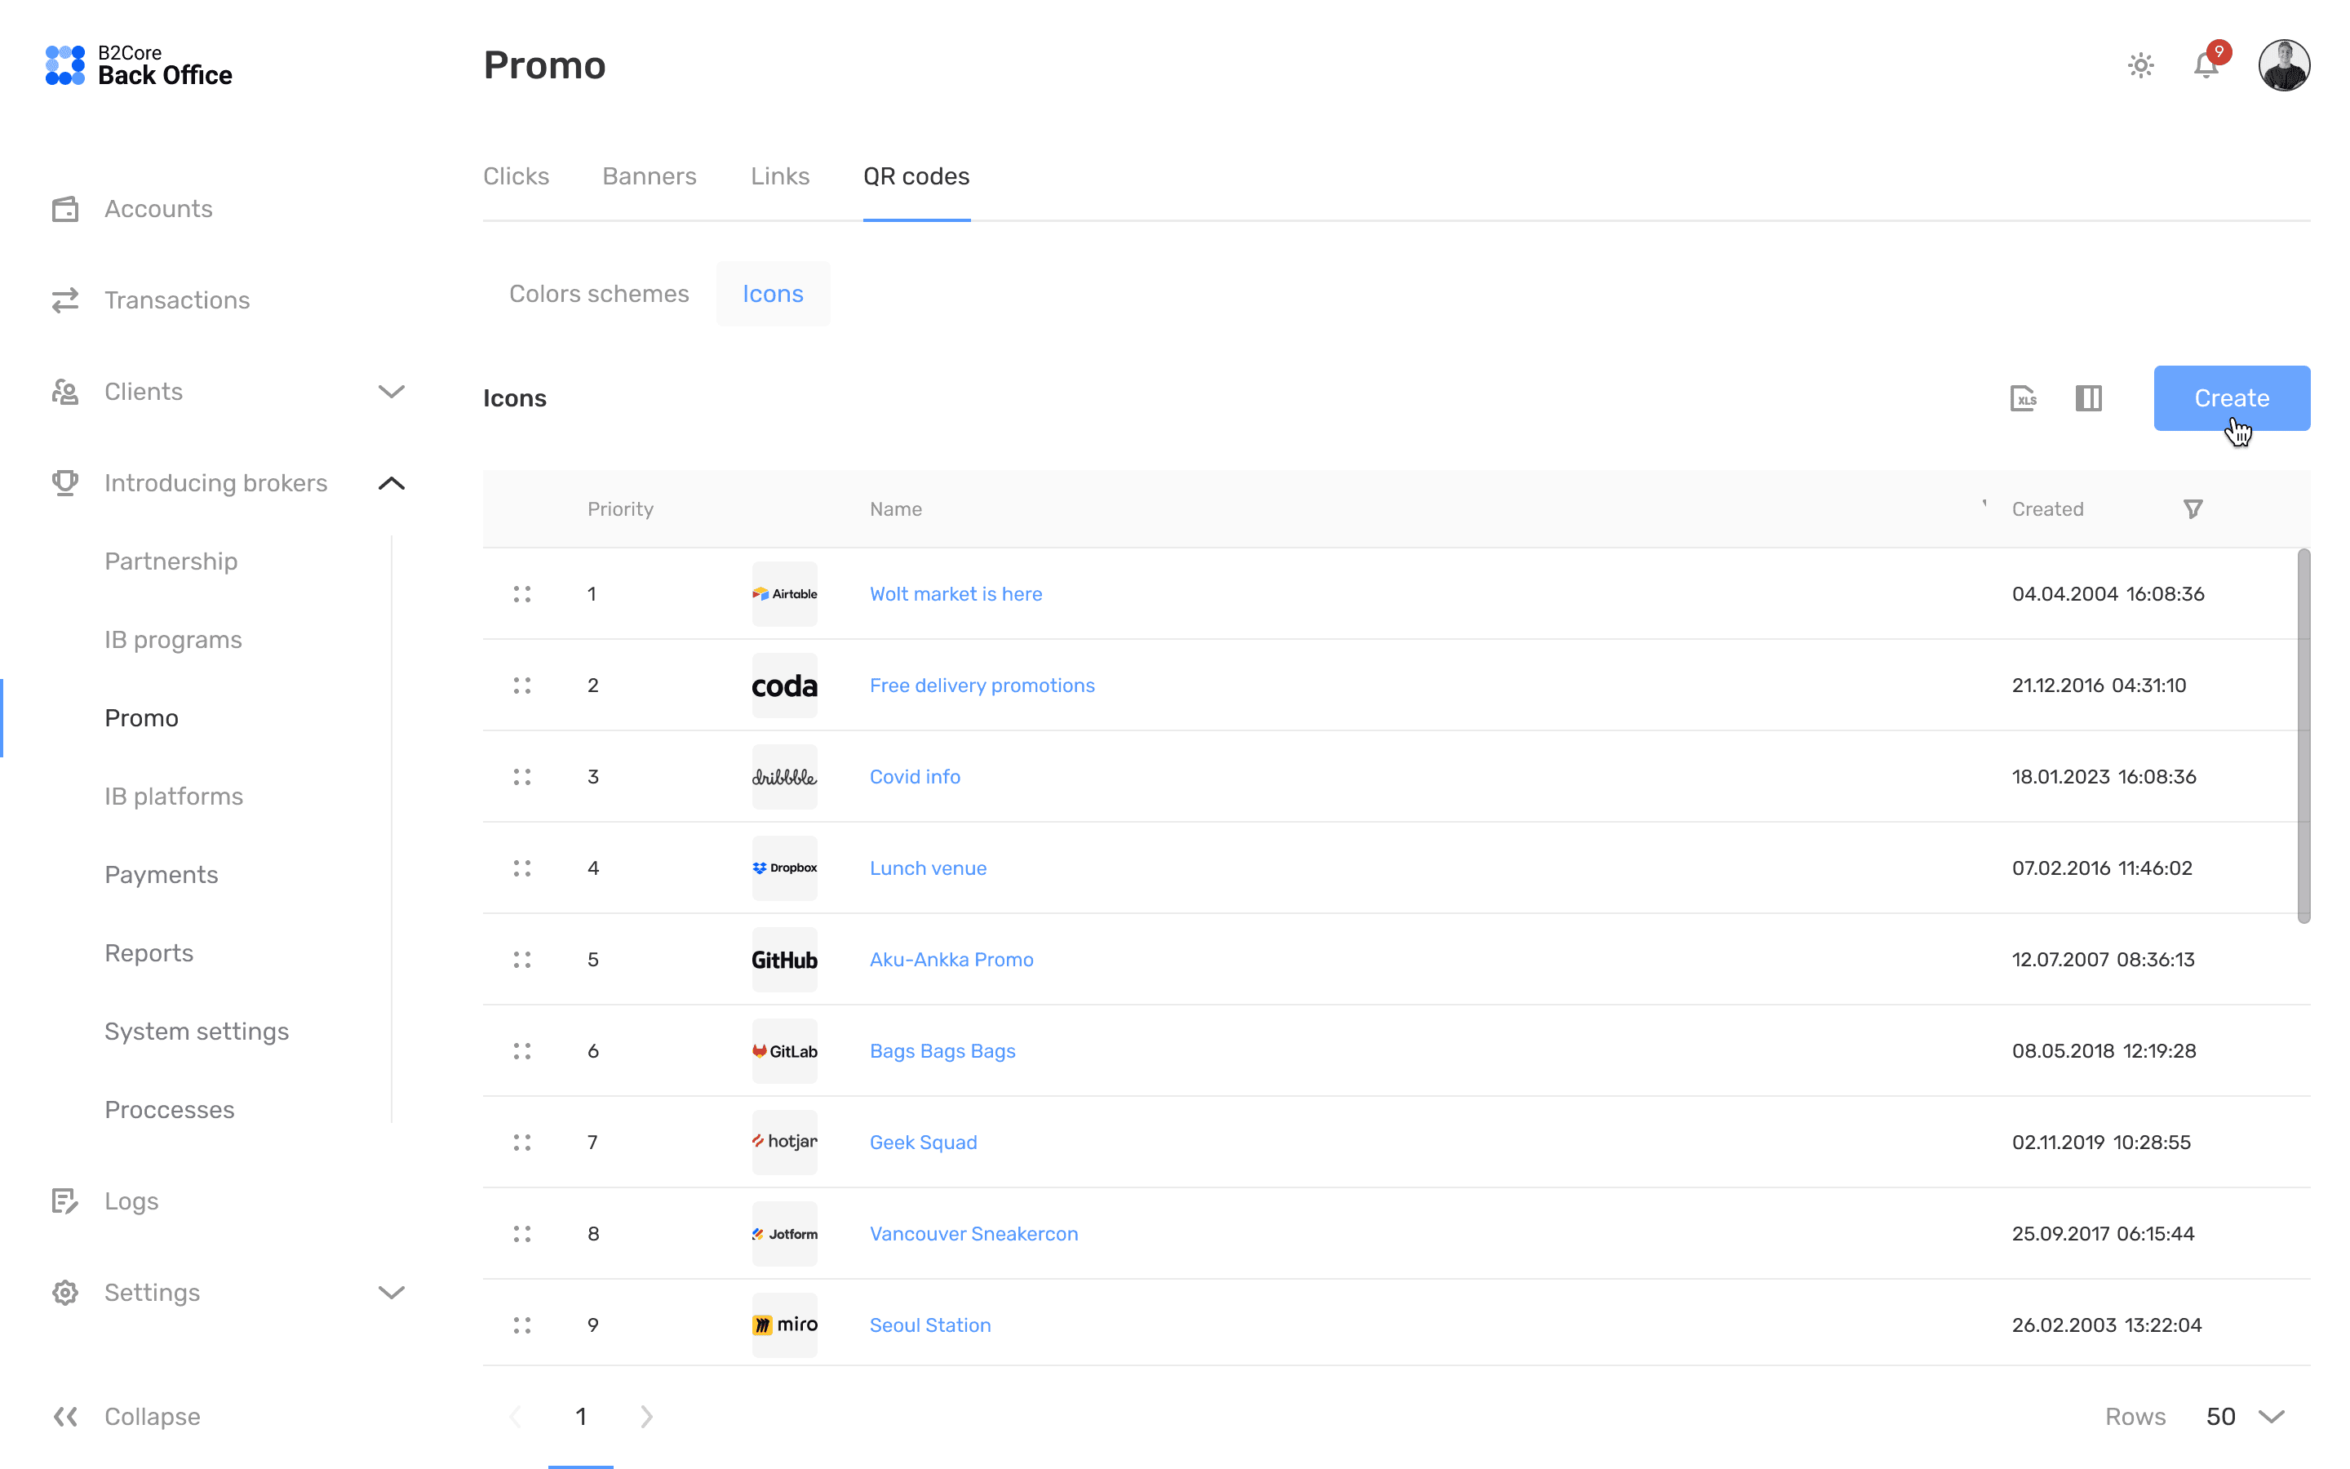Viewport: 2350px width, 1469px height.
Task: Open notifications bell with 9 badge
Action: coord(2206,65)
